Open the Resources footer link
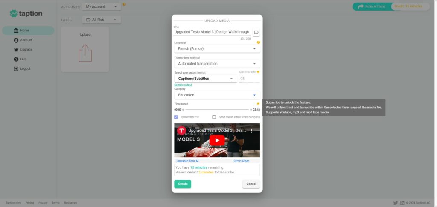 (70, 203)
